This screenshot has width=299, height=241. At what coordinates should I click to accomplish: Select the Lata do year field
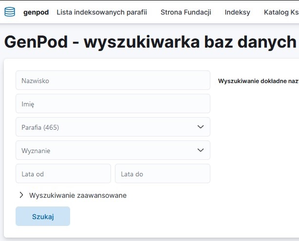click(162, 173)
